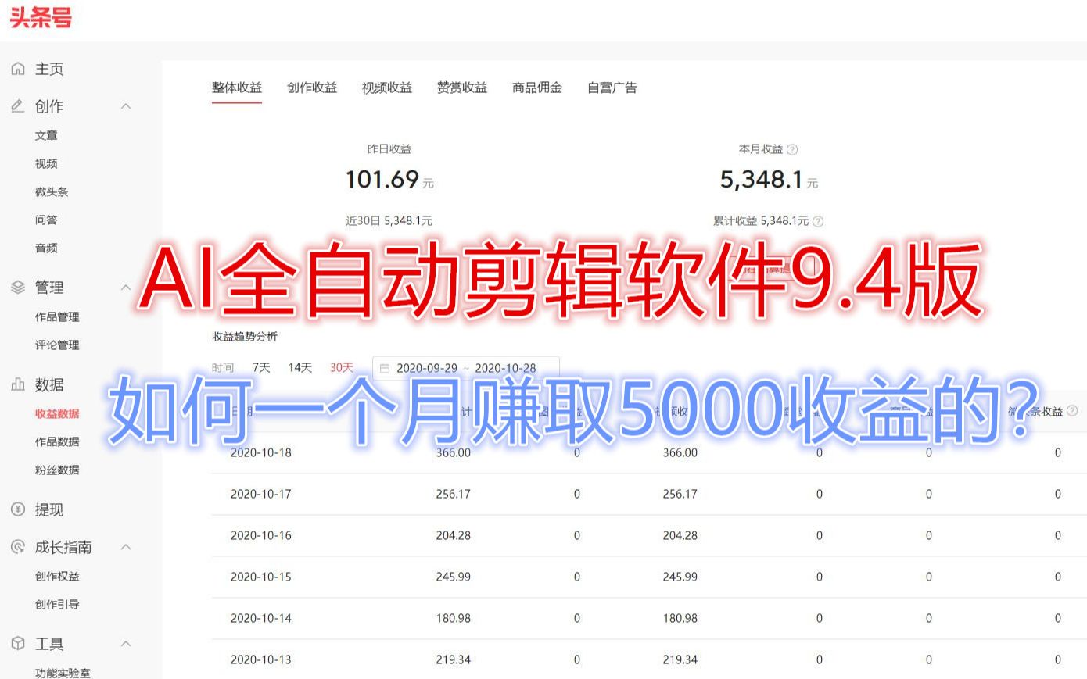Switch to 商品佣金 tab
This screenshot has height=679, width=1087.
coord(537,88)
